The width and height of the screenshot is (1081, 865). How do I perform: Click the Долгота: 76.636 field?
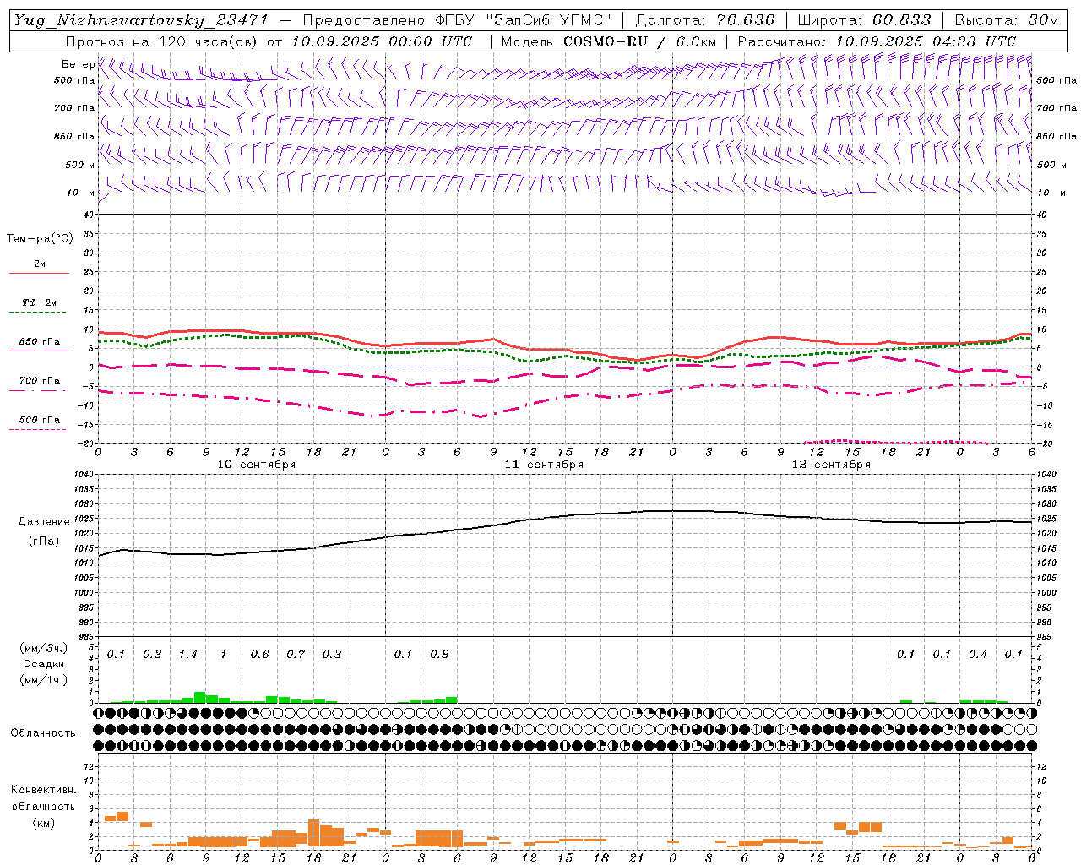[x=703, y=21]
